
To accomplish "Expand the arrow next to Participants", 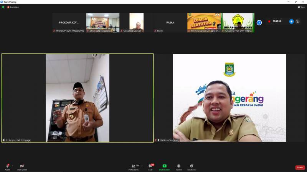I will point(142,166).
